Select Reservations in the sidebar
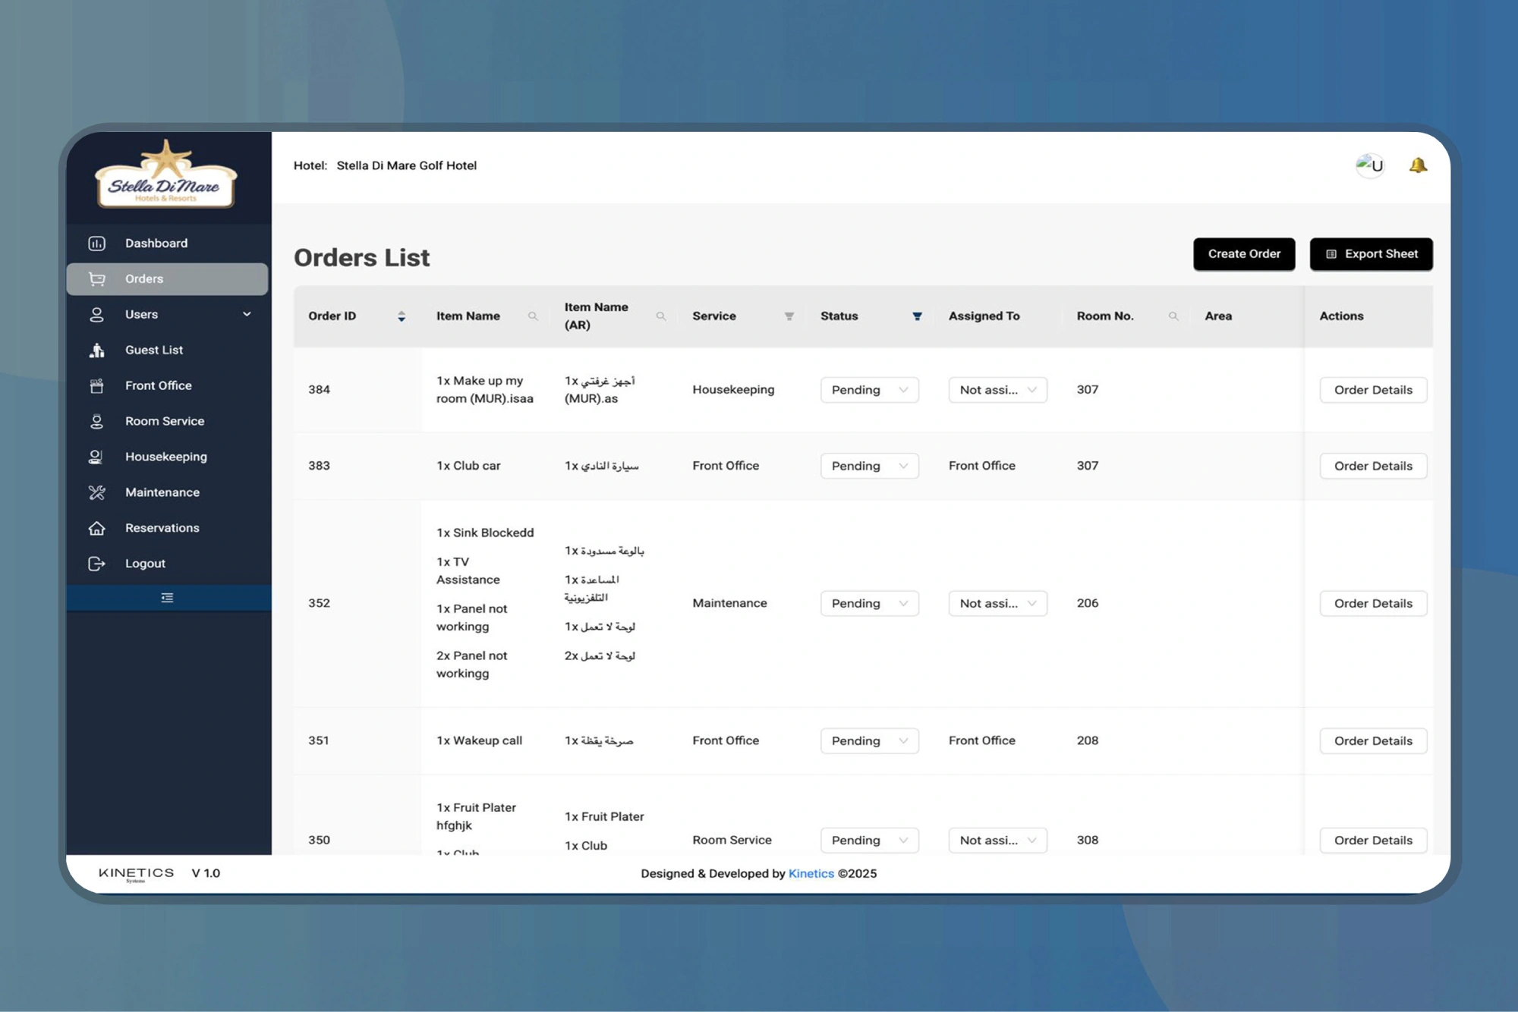The width and height of the screenshot is (1518, 1012). 162,528
